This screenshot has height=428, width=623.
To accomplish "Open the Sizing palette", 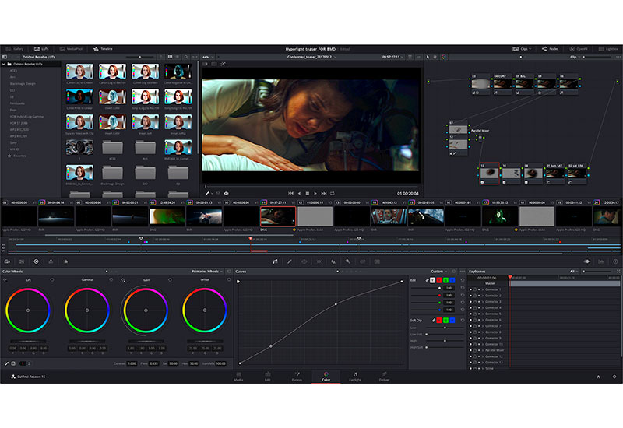I will tap(362, 261).
